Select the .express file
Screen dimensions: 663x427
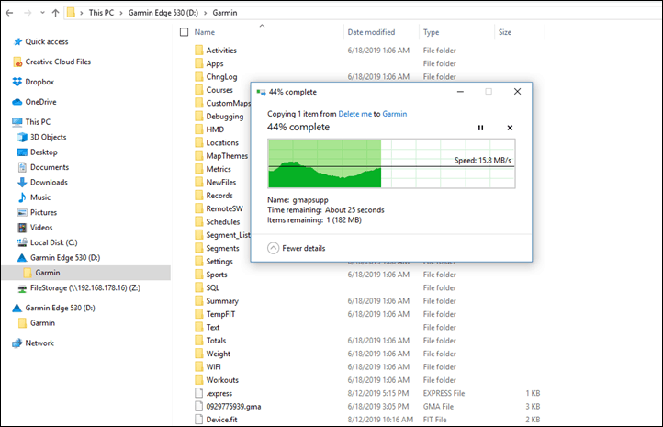pyautogui.click(x=219, y=393)
